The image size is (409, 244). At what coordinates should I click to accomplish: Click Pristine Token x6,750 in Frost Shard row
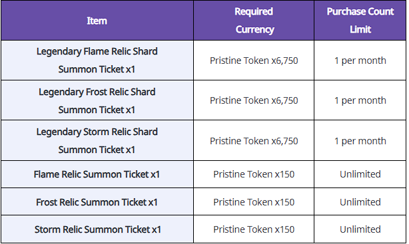[x=254, y=100]
